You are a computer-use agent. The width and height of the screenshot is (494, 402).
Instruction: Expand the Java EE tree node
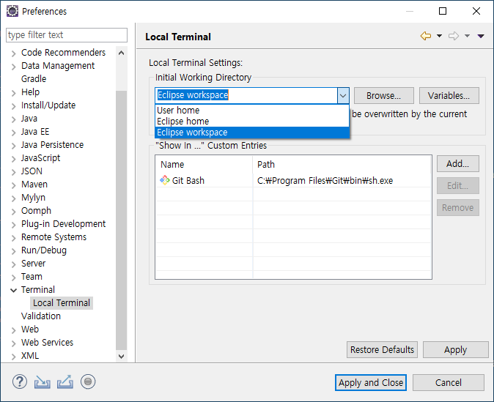(13, 133)
